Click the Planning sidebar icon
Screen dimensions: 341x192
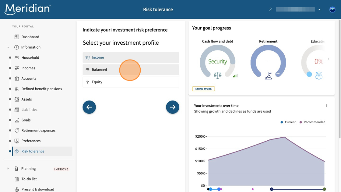16,169
